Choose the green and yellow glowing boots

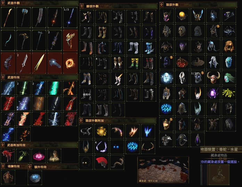[x=134, y=63]
